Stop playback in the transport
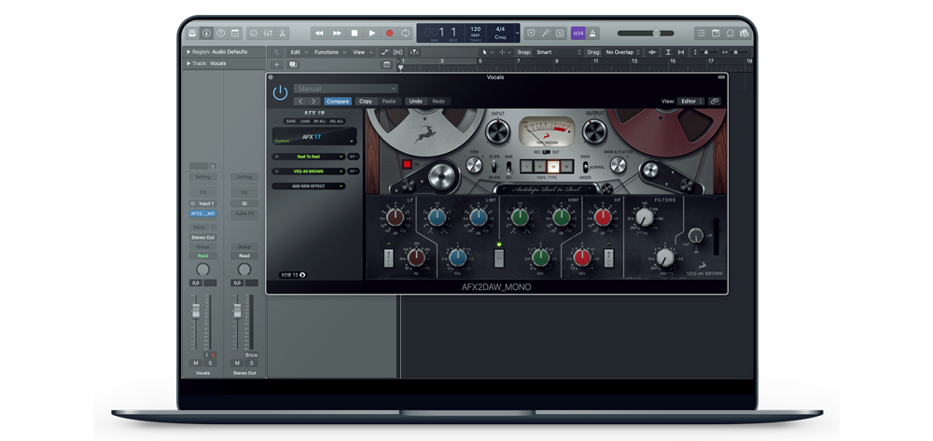This screenshot has height=441, width=933. (x=355, y=34)
